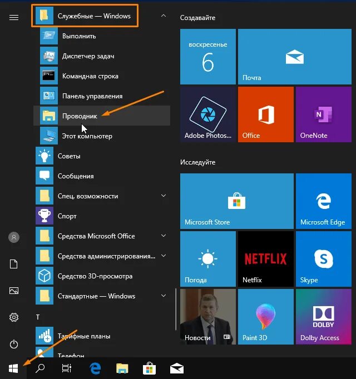Click the Создавайте group heading
This screenshot has height=379, width=356.
(197, 18)
